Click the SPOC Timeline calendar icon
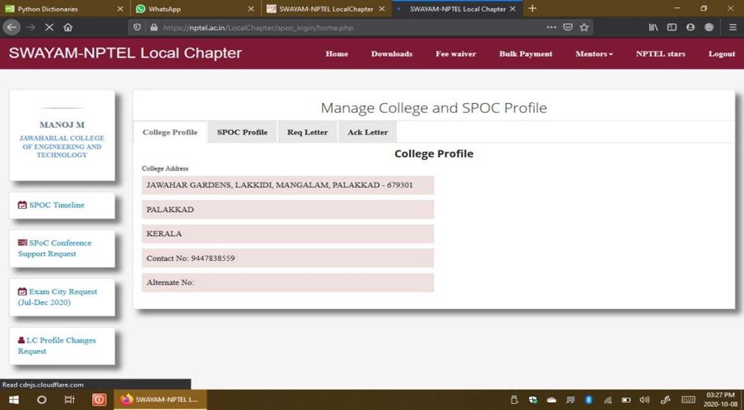Viewport: 744px width, 410px height. tap(22, 205)
